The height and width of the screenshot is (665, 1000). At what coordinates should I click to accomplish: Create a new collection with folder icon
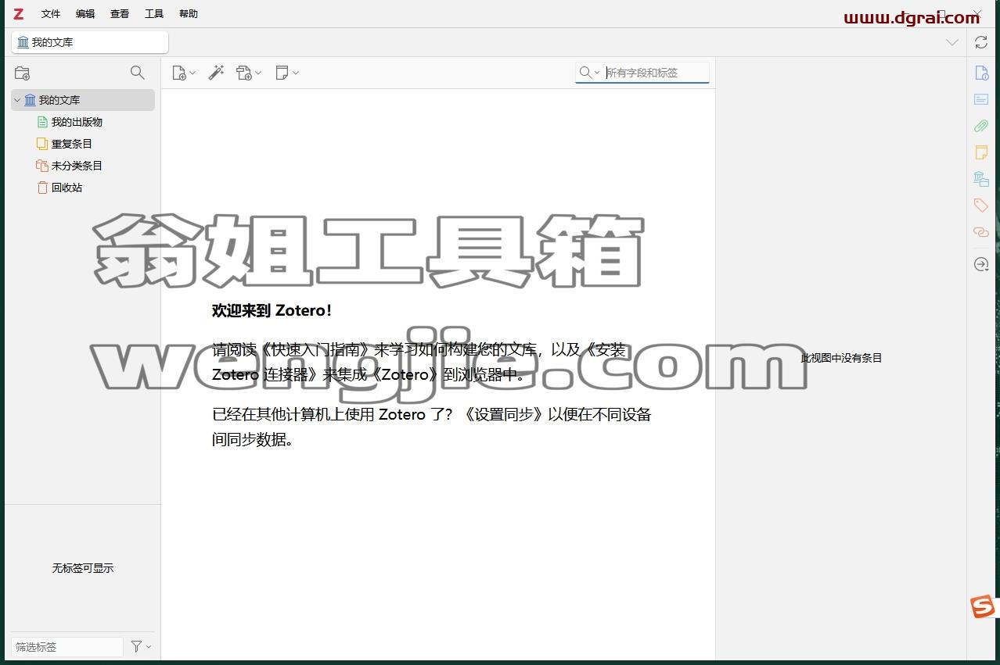click(x=22, y=73)
